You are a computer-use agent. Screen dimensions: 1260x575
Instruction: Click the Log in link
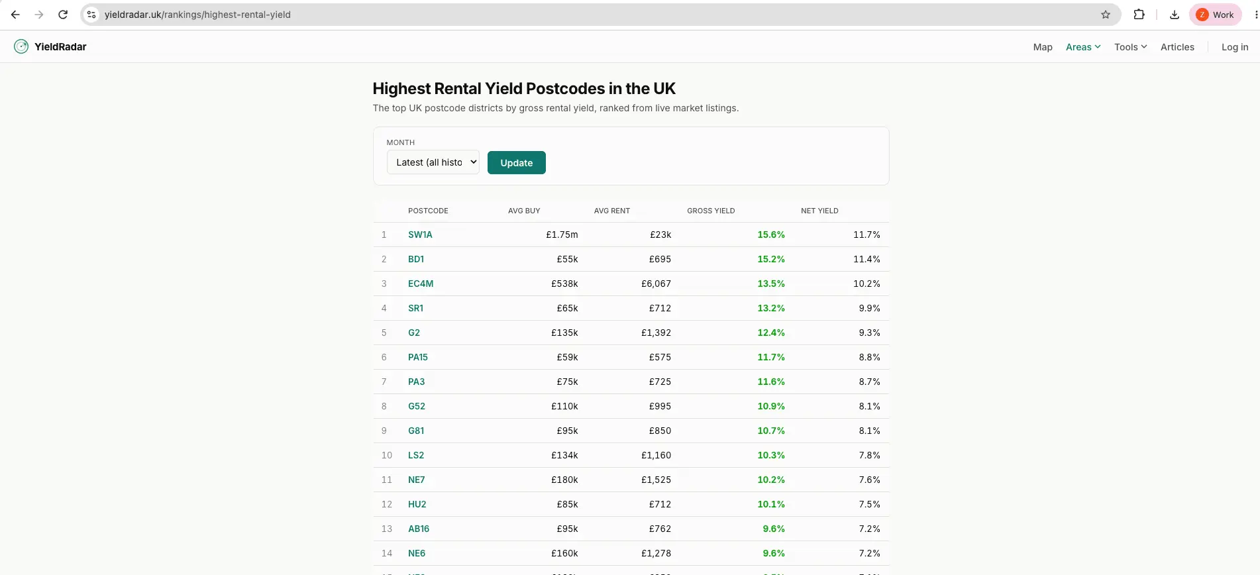[x=1235, y=47]
